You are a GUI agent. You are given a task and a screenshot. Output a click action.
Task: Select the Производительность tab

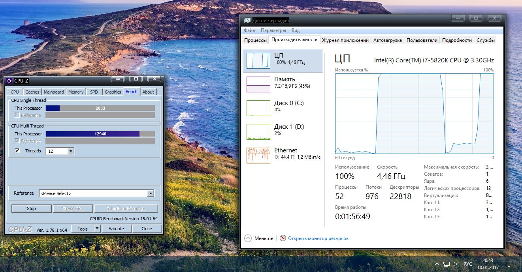(x=294, y=39)
